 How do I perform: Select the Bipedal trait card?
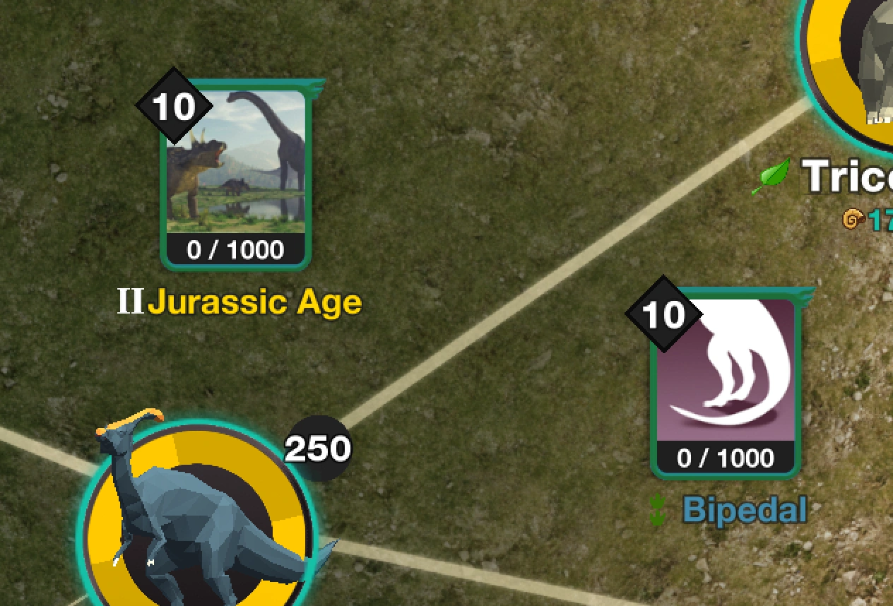726,382
